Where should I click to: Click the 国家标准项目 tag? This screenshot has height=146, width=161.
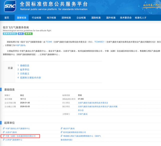click(10, 34)
